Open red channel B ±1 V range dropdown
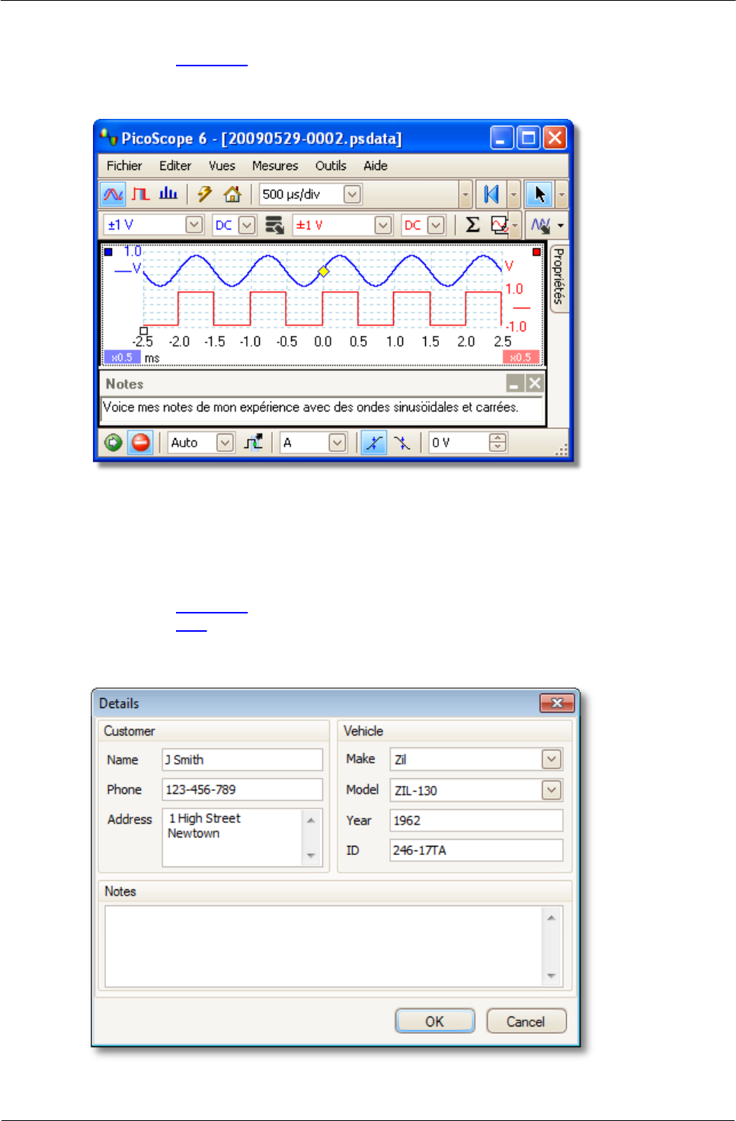This screenshot has height=1121, width=736. pos(383,225)
